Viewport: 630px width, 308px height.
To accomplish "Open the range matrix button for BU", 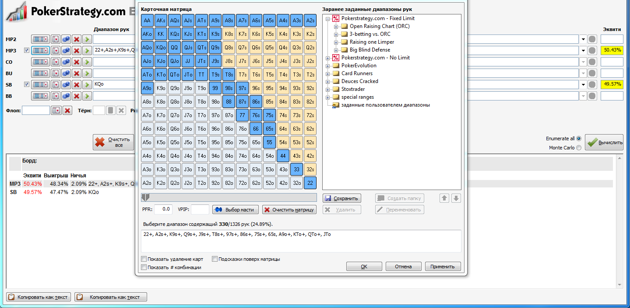I will (40, 73).
